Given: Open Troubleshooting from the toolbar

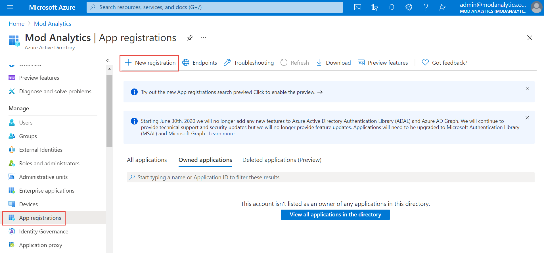Looking at the screenshot, I should click(249, 63).
